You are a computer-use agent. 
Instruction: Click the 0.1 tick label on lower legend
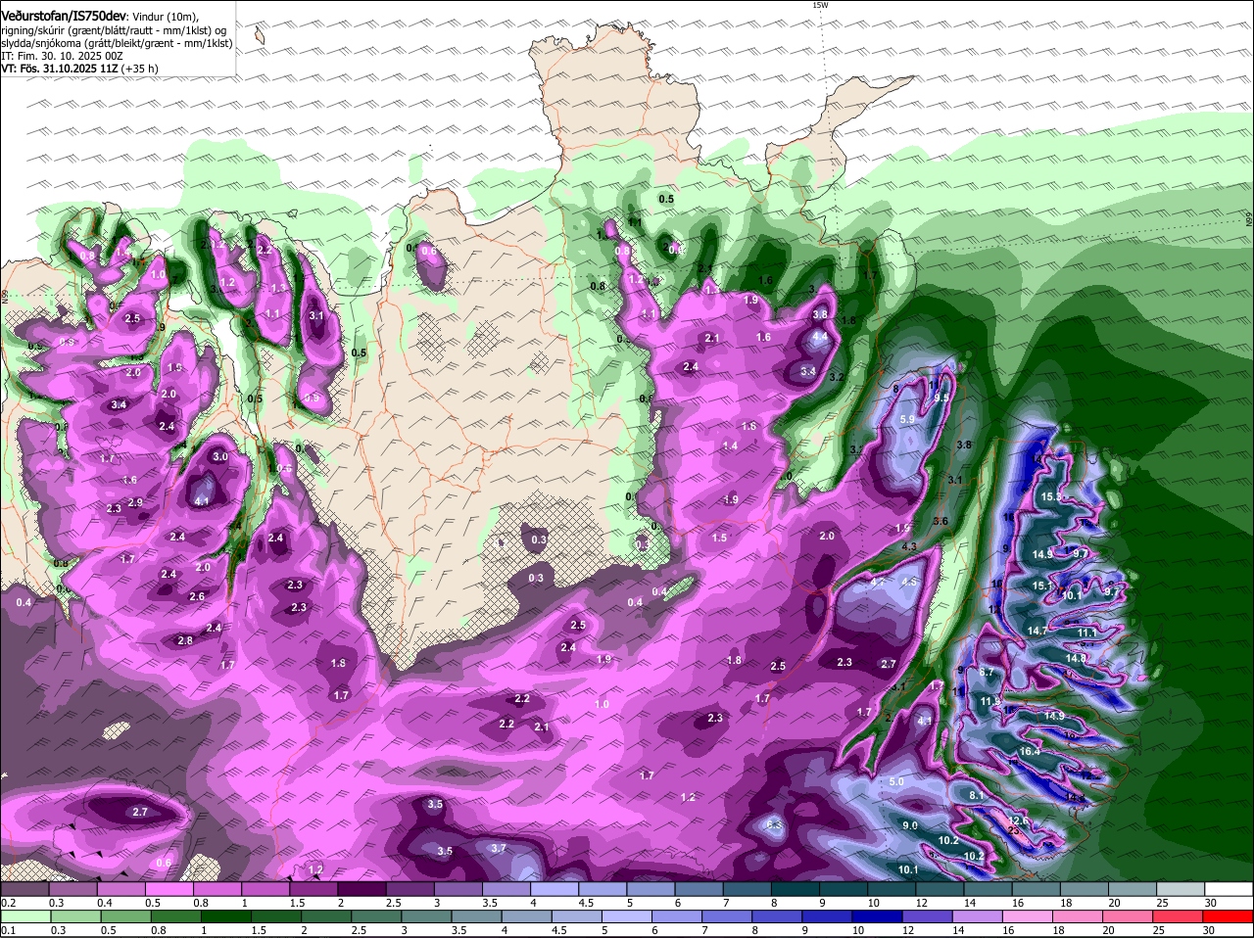8,930
